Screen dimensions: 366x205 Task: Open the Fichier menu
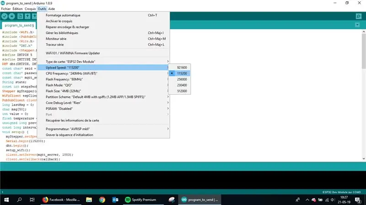(x=6, y=9)
